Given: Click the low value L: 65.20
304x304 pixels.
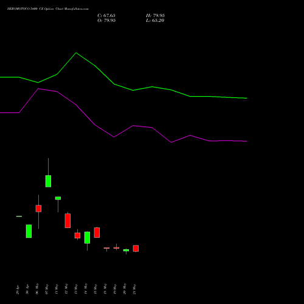Looking at the screenshot, I should 155,21.
